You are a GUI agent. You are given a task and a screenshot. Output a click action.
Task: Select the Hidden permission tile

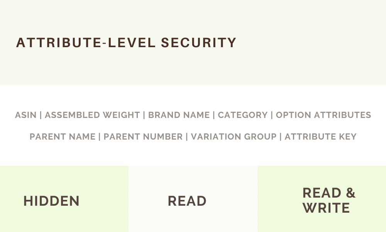click(64, 199)
